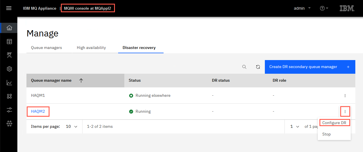Open the settings gear in sidebar
Image resolution: width=363 pixels, height=152 pixels.
pyautogui.click(x=9, y=69)
